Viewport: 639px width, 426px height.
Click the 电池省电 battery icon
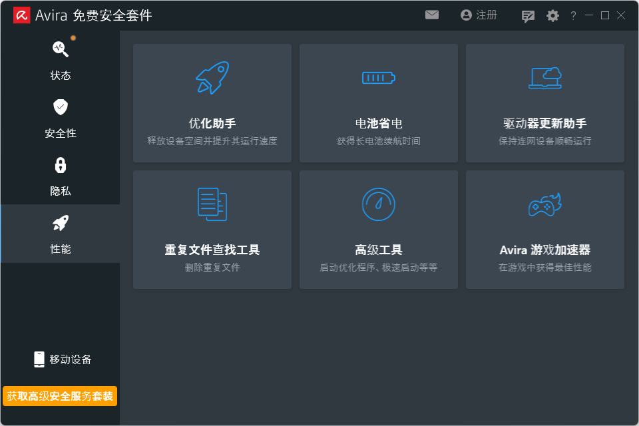(379, 77)
